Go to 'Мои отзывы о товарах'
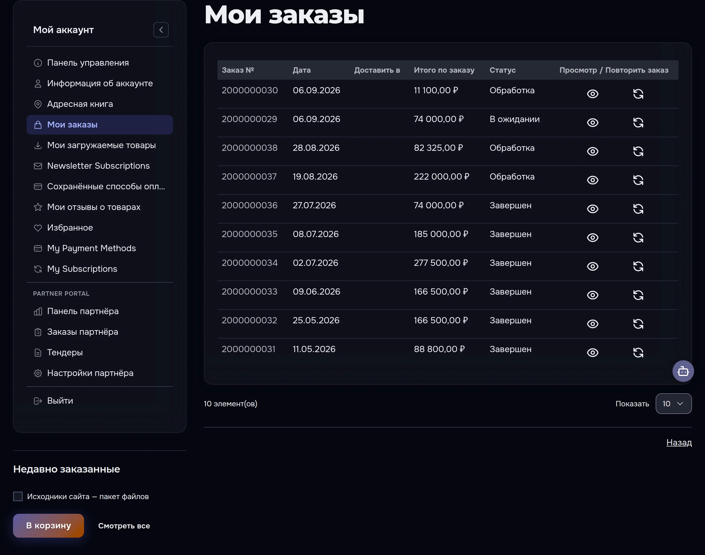The image size is (705, 555). 100,207
